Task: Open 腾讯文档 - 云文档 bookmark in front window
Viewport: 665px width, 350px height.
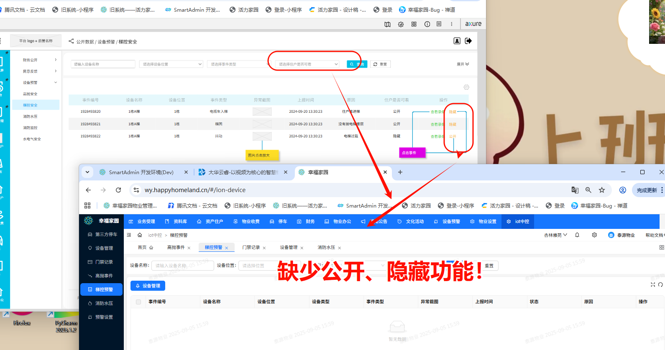Action: tap(192, 205)
